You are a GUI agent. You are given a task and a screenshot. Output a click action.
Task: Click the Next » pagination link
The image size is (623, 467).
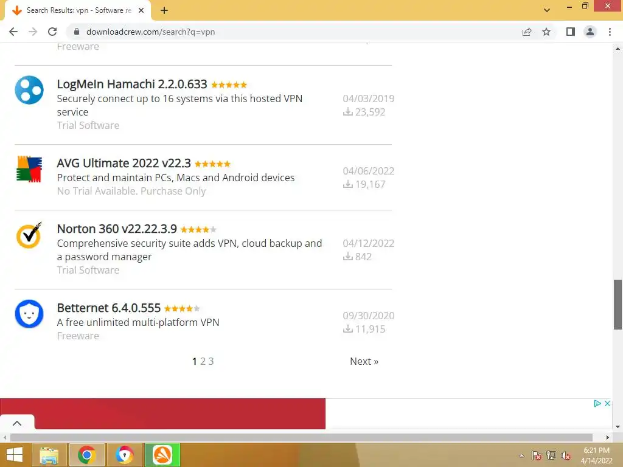click(x=364, y=361)
